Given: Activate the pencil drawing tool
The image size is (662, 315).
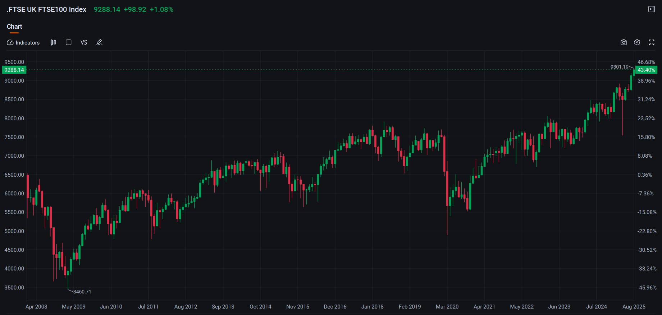Looking at the screenshot, I should pyautogui.click(x=100, y=42).
